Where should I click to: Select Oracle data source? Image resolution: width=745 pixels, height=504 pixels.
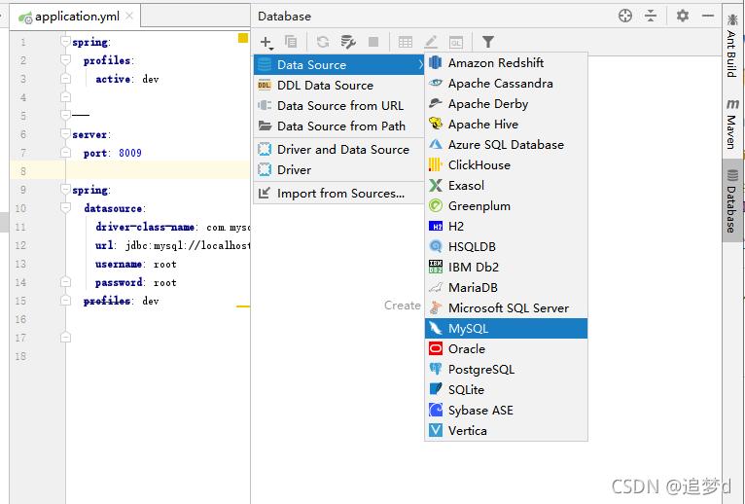[x=506, y=349]
